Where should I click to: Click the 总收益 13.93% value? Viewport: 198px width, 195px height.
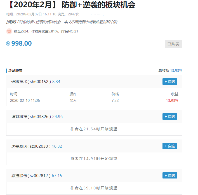(x=176, y=71)
